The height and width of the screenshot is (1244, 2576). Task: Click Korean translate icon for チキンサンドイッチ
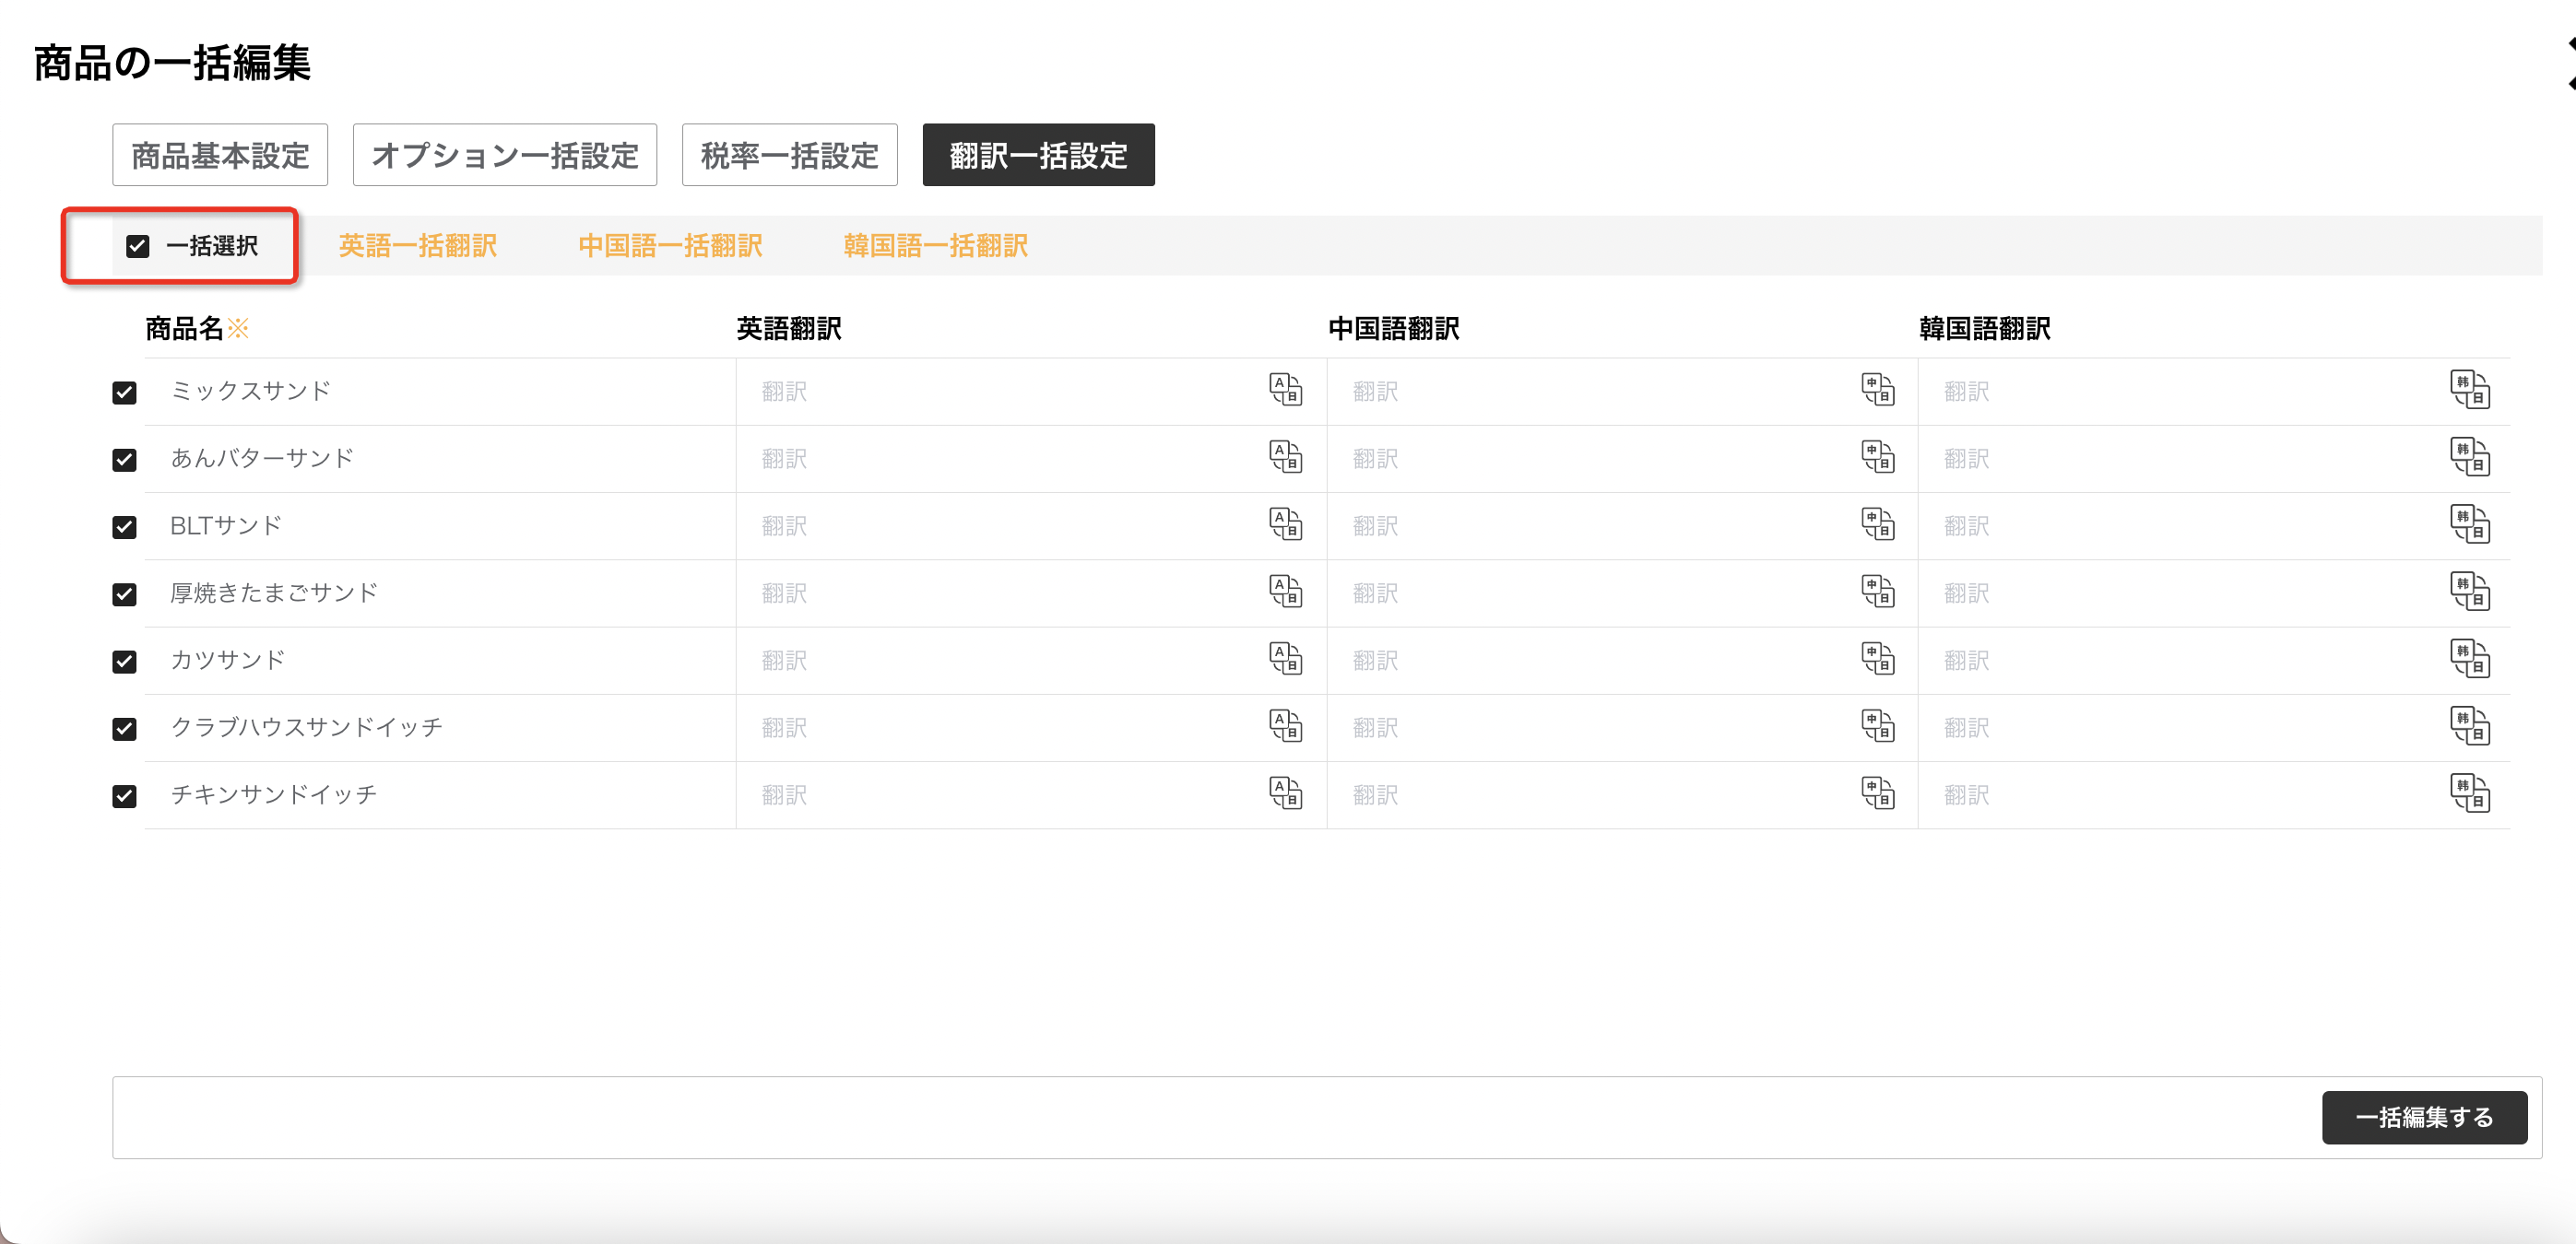(x=2470, y=793)
